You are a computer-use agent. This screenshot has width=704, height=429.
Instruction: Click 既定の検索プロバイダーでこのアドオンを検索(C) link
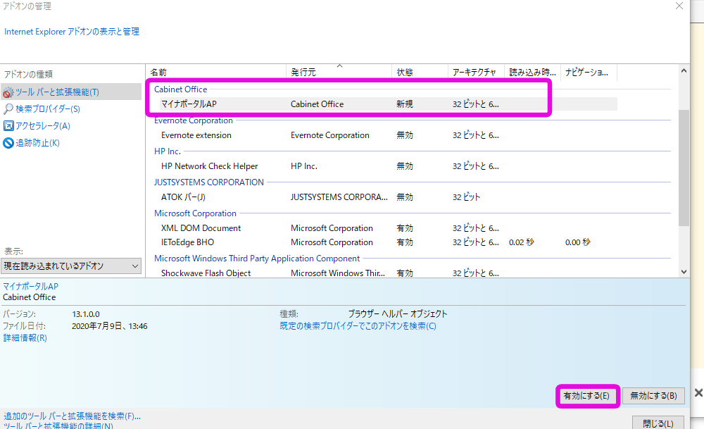(x=358, y=326)
